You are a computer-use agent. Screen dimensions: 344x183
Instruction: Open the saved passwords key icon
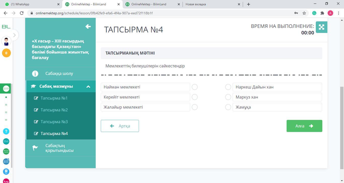tap(296, 13)
